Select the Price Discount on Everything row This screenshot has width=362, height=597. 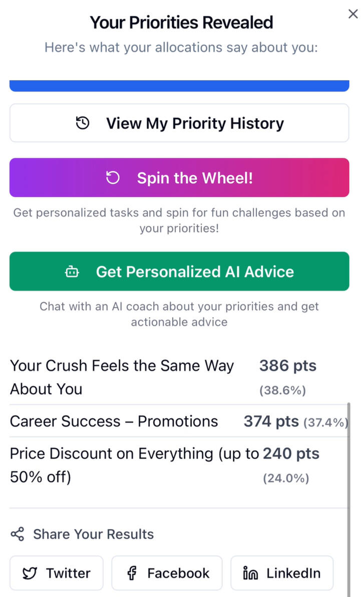pos(134,465)
